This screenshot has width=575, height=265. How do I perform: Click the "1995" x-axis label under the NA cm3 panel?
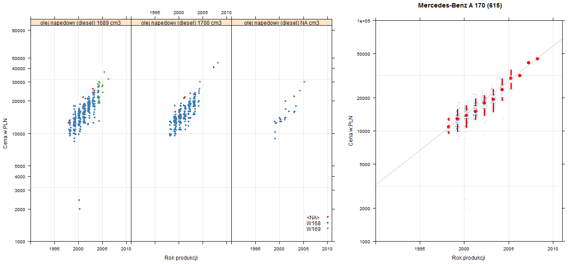pos(256,250)
